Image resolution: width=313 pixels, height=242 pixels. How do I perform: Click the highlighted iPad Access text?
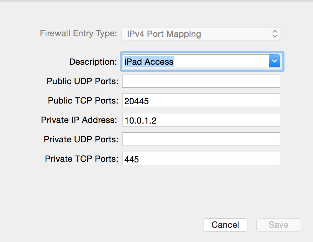(148, 61)
